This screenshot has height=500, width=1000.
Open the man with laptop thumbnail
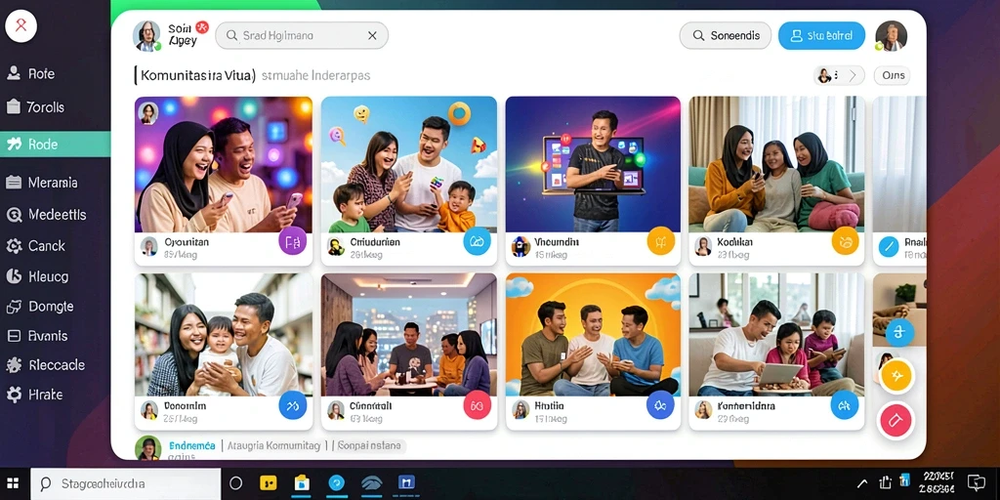[x=593, y=164]
